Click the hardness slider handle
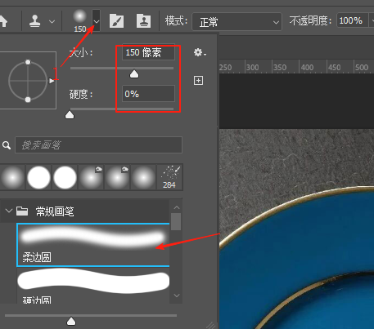 click(70, 115)
